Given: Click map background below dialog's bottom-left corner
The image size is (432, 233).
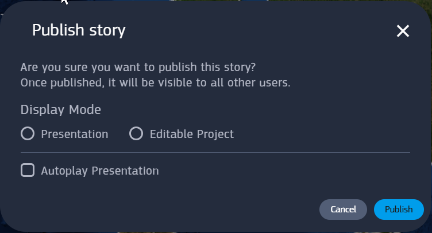Looking at the screenshot, I should [2, 230].
